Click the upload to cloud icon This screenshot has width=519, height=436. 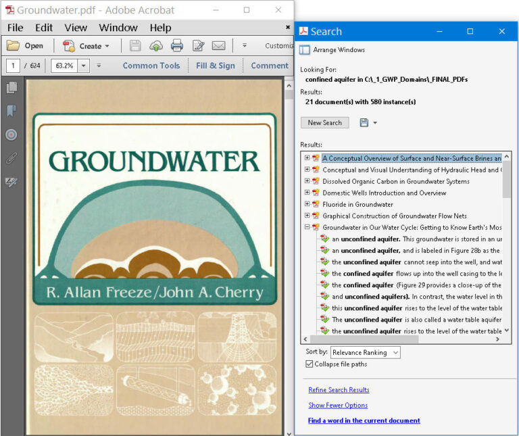[x=156, y=46]
